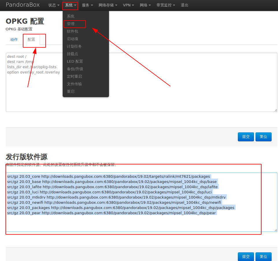Open the 网络存储 dropdown menu

pos(108,5)
